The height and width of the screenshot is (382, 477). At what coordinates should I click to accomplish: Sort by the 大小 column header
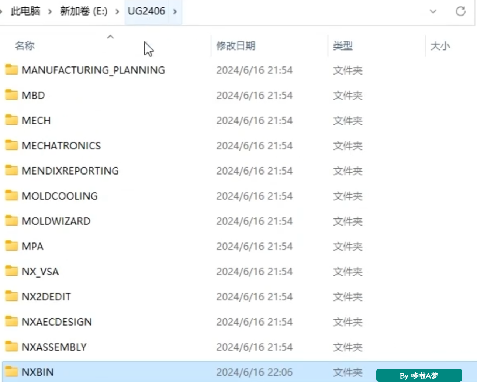point(440,46)
